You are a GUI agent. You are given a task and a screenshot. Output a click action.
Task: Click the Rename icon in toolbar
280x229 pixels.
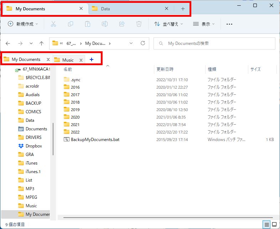[x=105, y=24]
